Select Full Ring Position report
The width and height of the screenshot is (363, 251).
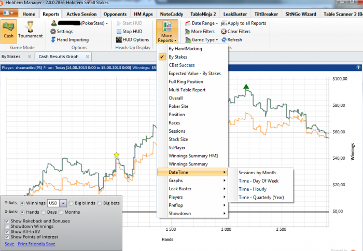point(186,82)
